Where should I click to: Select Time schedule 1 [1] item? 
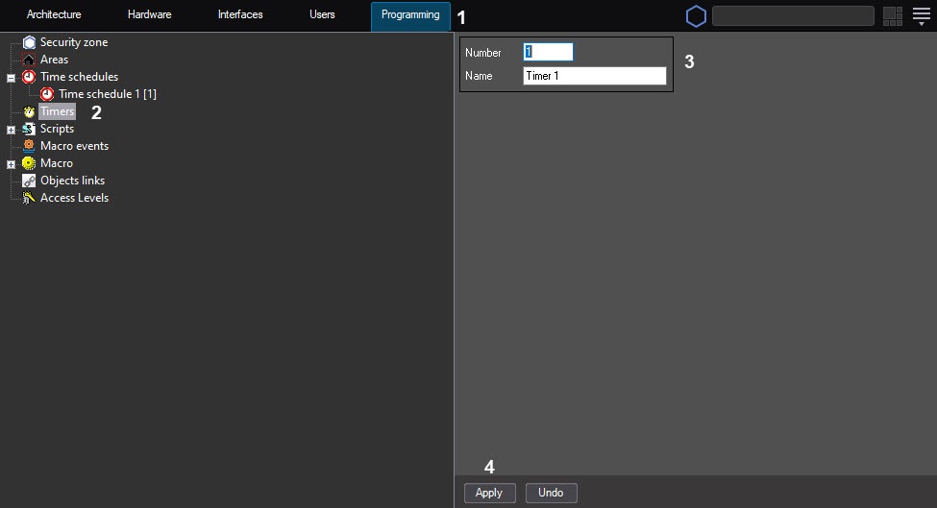[x=108, y=94]
